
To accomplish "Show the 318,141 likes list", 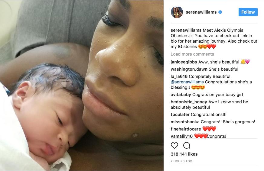I will click(x=184, y=154).
